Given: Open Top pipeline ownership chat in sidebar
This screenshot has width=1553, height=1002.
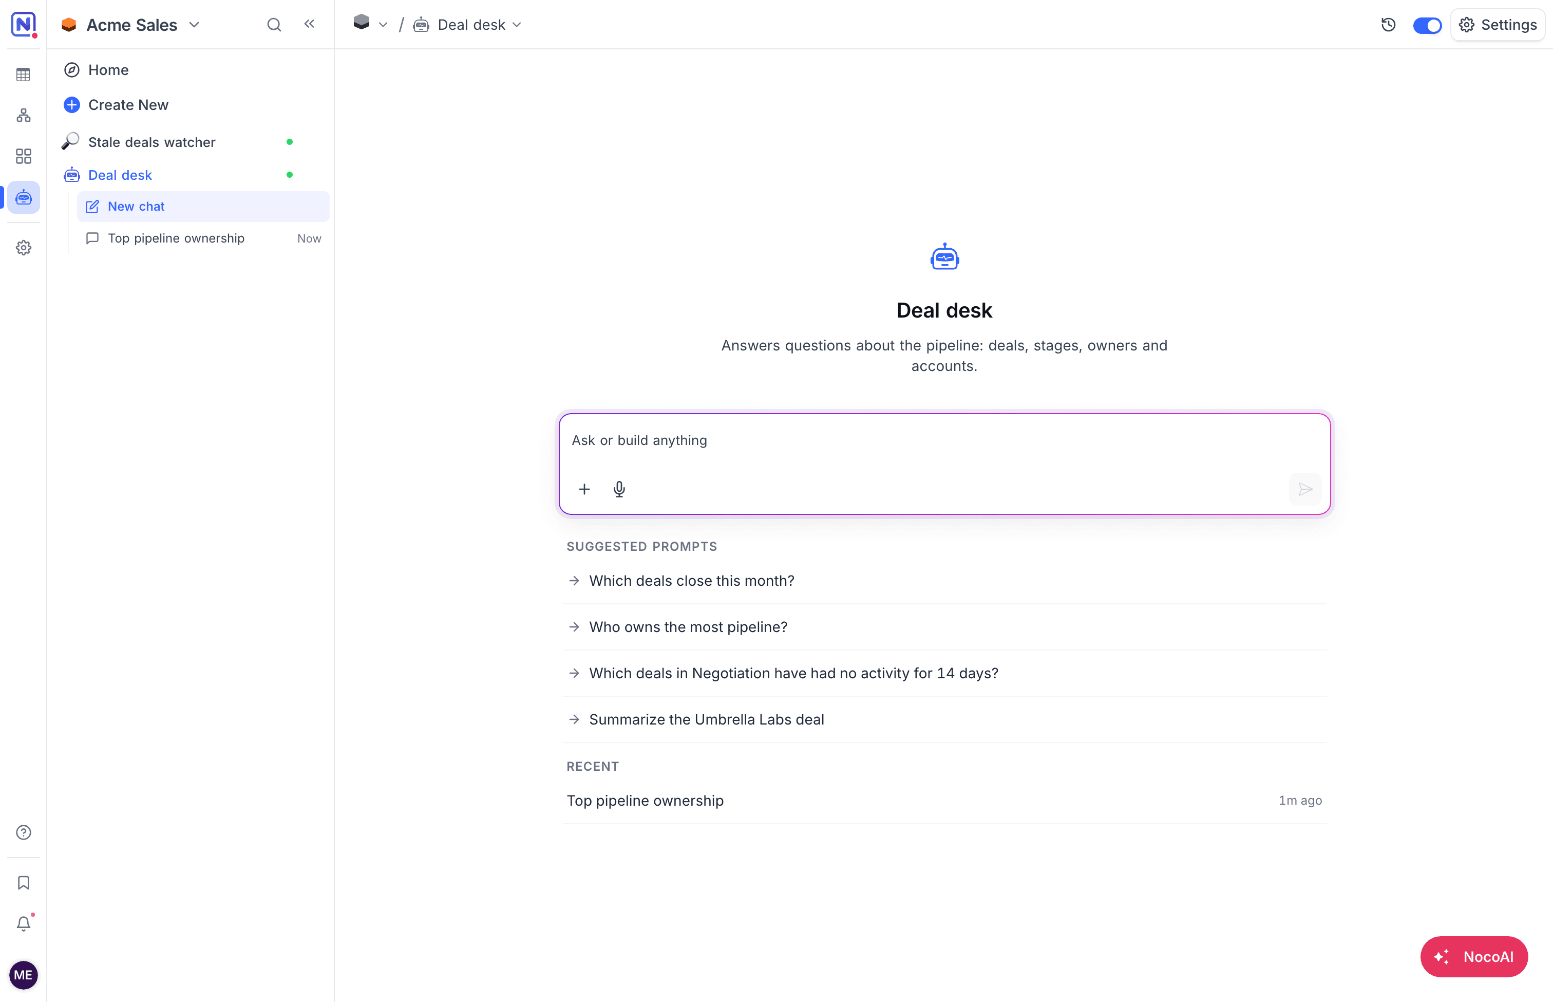Looking at the screenshot, I should [x=203, y=238].
